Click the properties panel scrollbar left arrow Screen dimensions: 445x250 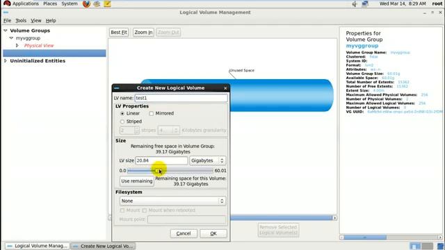[x=341, y=237]
